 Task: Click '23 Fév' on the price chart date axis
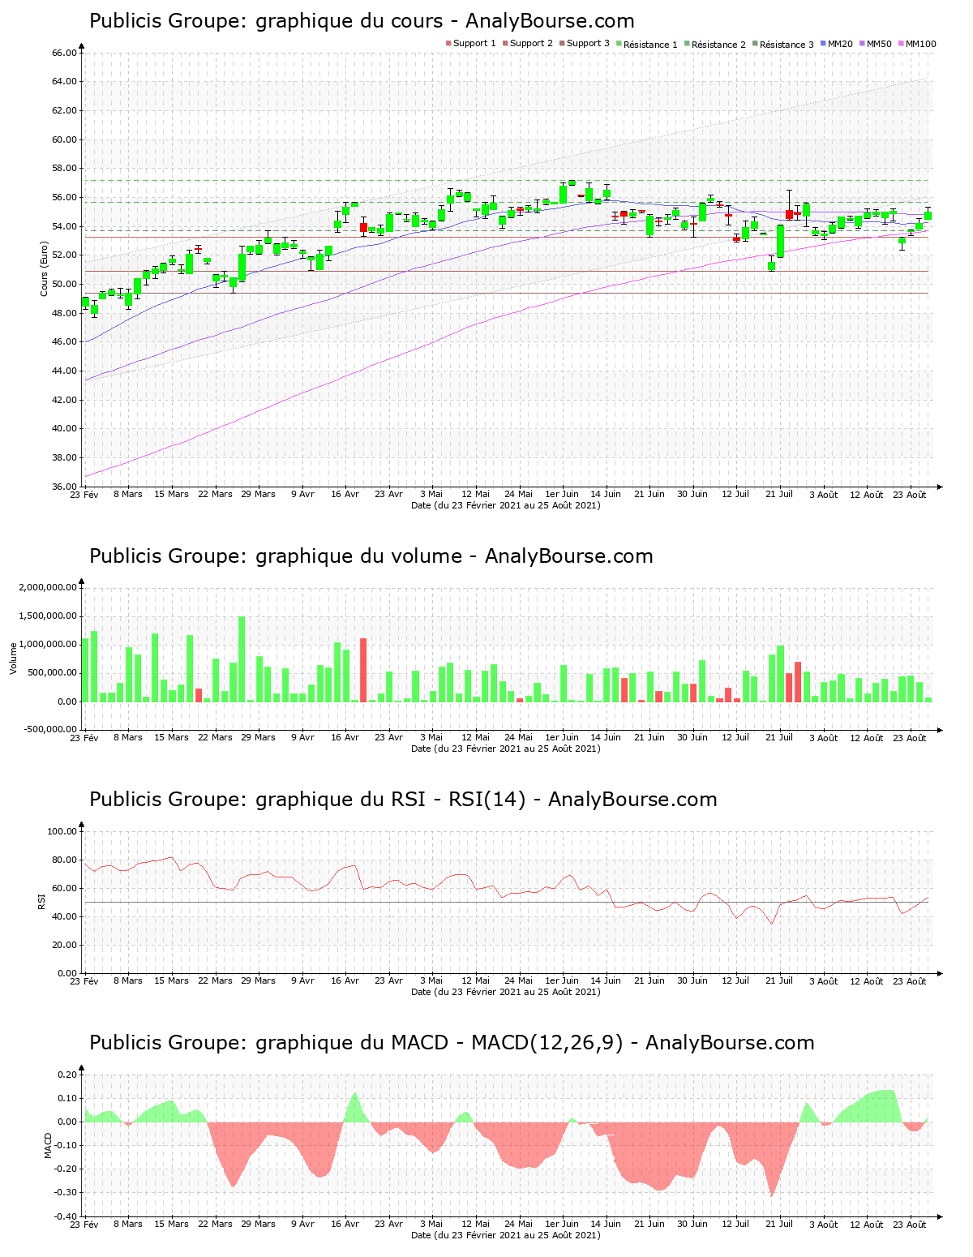click(x=84, y=495)
